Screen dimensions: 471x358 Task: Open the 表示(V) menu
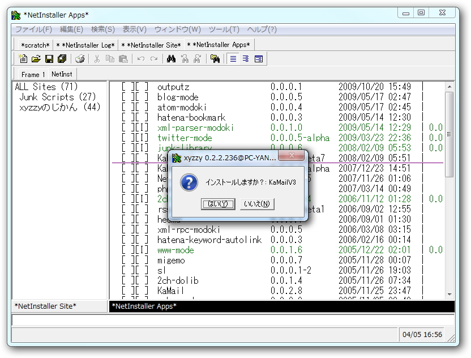pyautogui.click(x=134, y=29)
